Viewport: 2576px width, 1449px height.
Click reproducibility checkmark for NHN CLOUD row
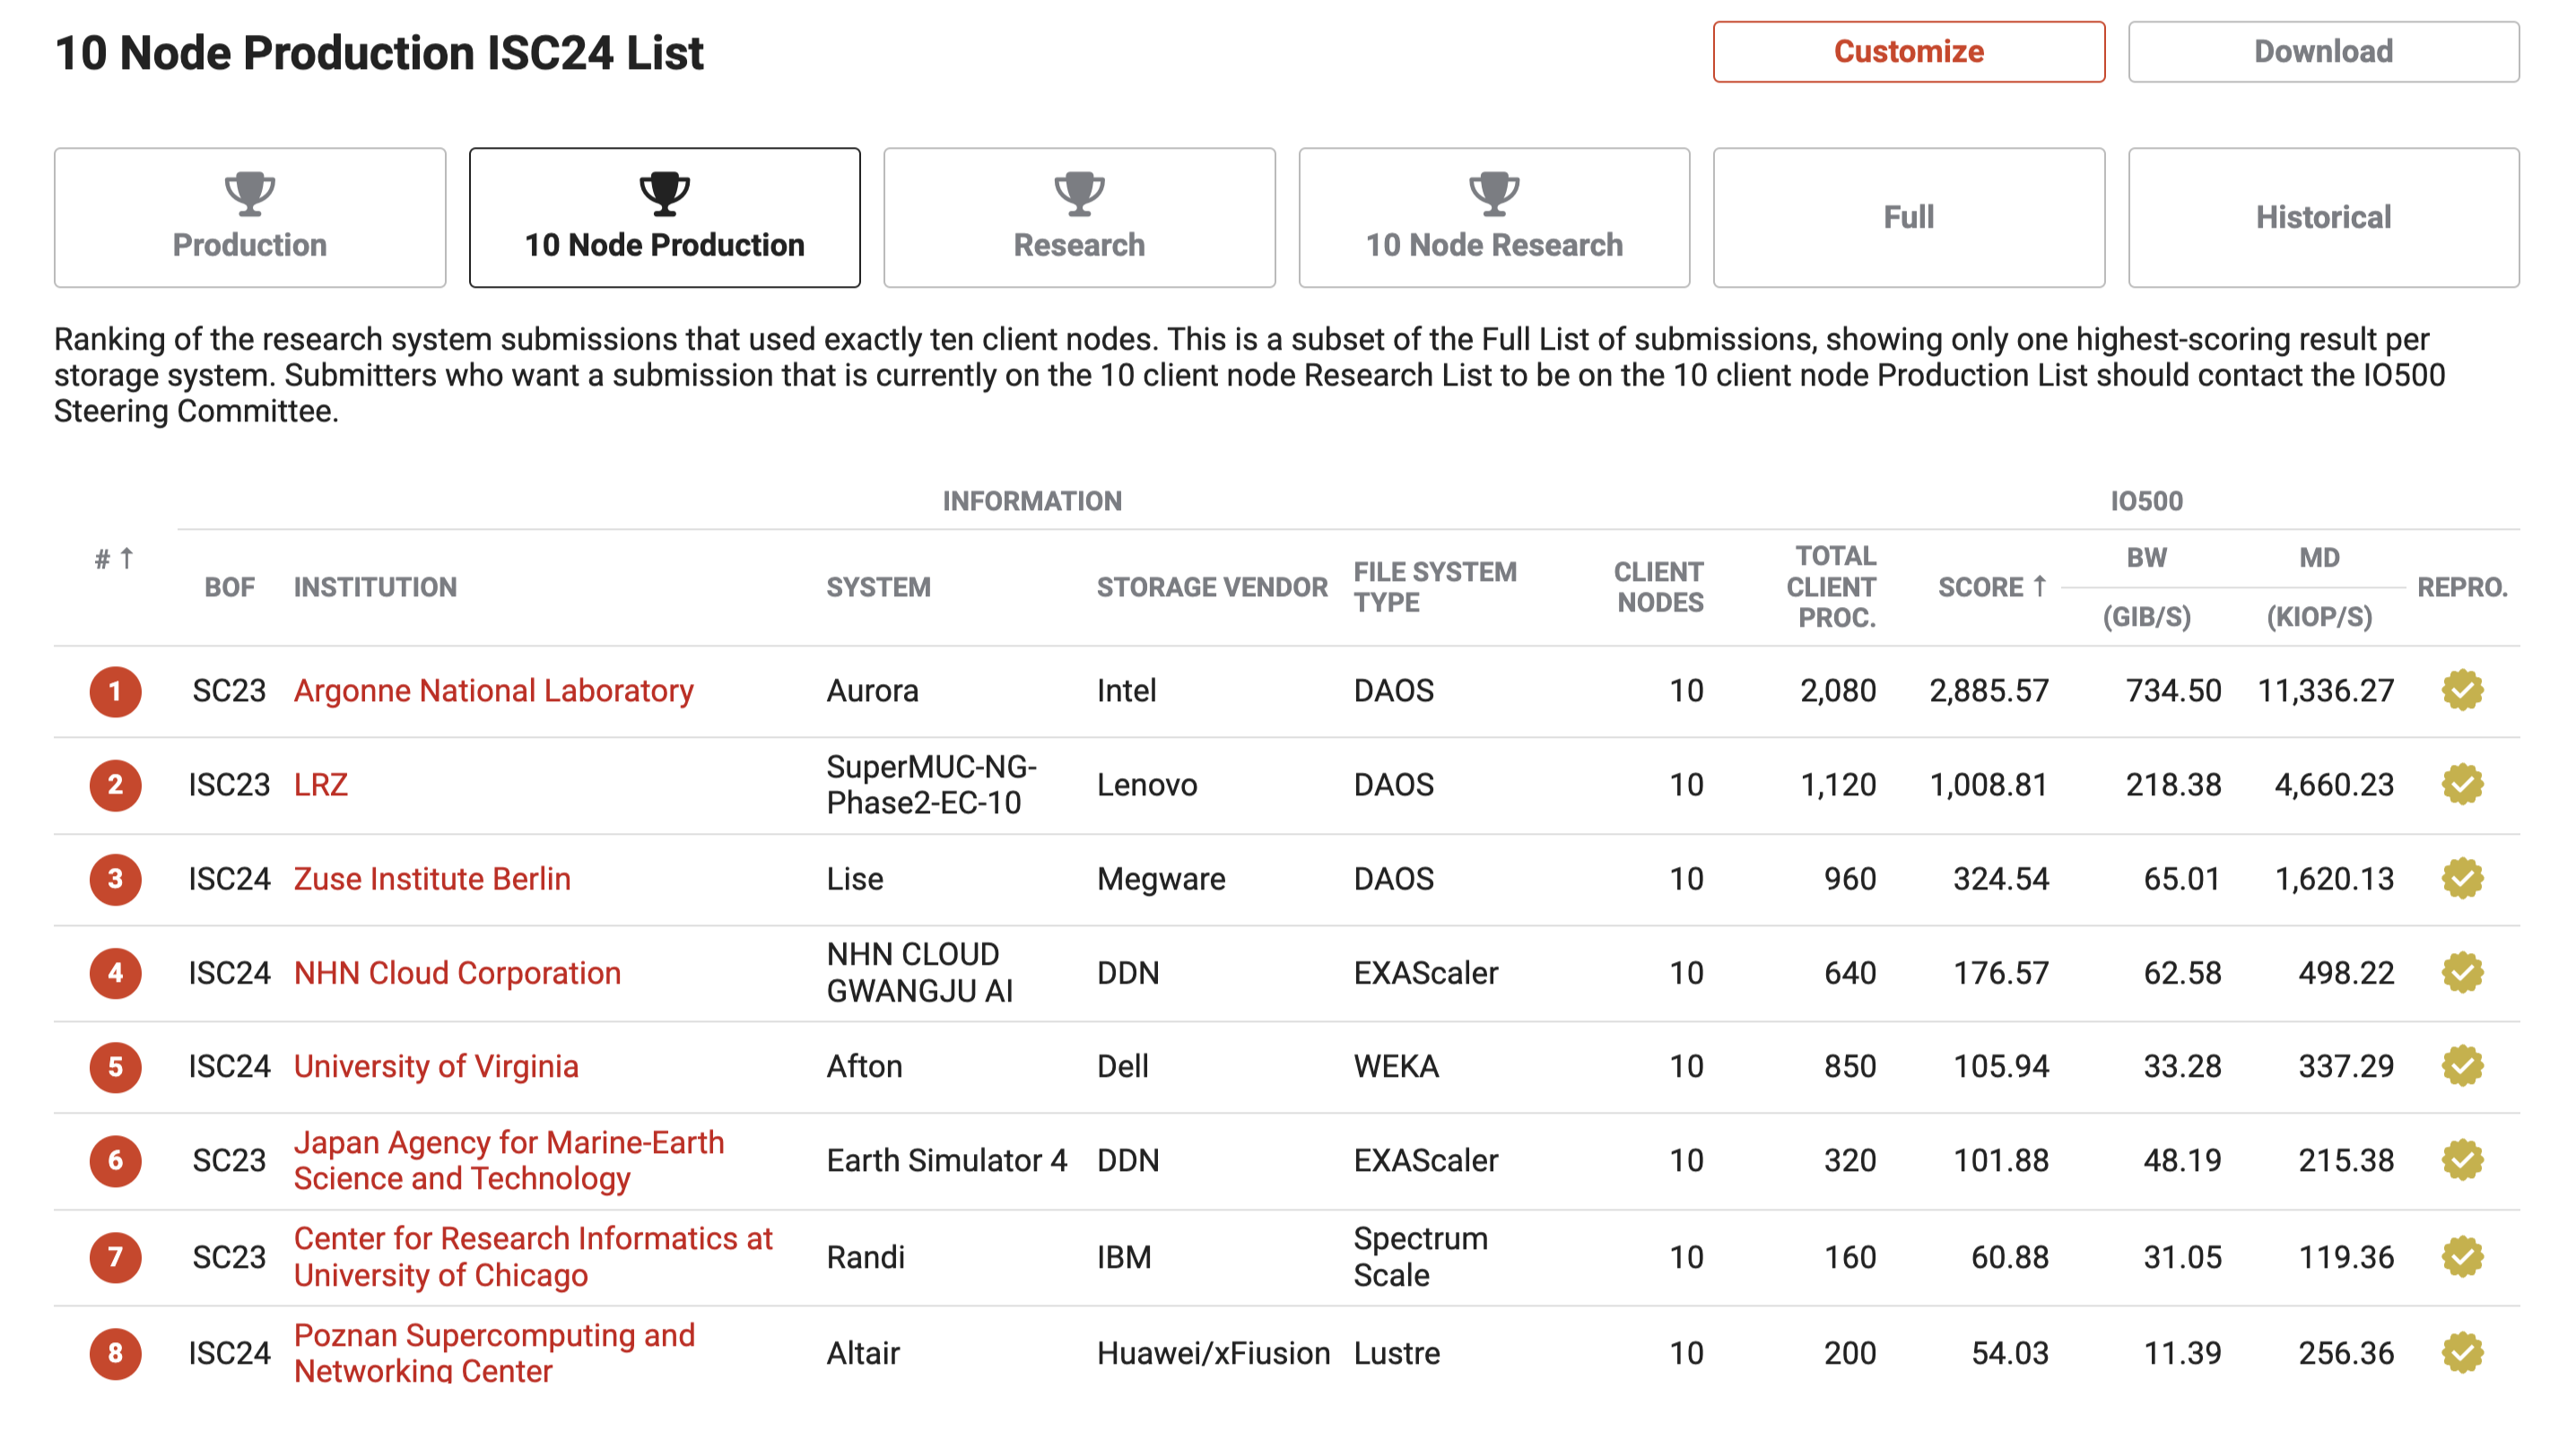click(x=2462, y=972)
